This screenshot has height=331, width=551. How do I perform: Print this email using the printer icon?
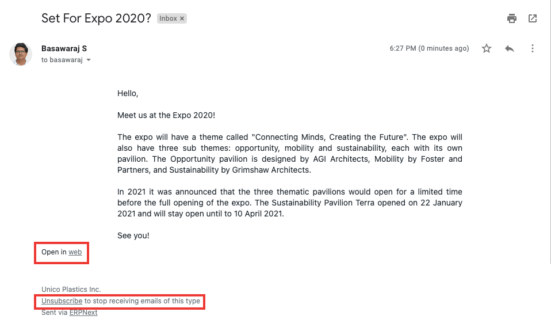click(512, 18)
